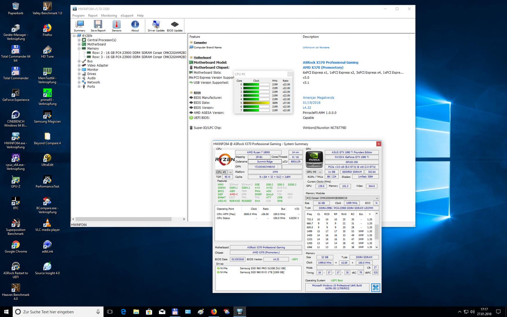Open the eSupport menu
Screen dimensions: 507x317
point(127,16)
